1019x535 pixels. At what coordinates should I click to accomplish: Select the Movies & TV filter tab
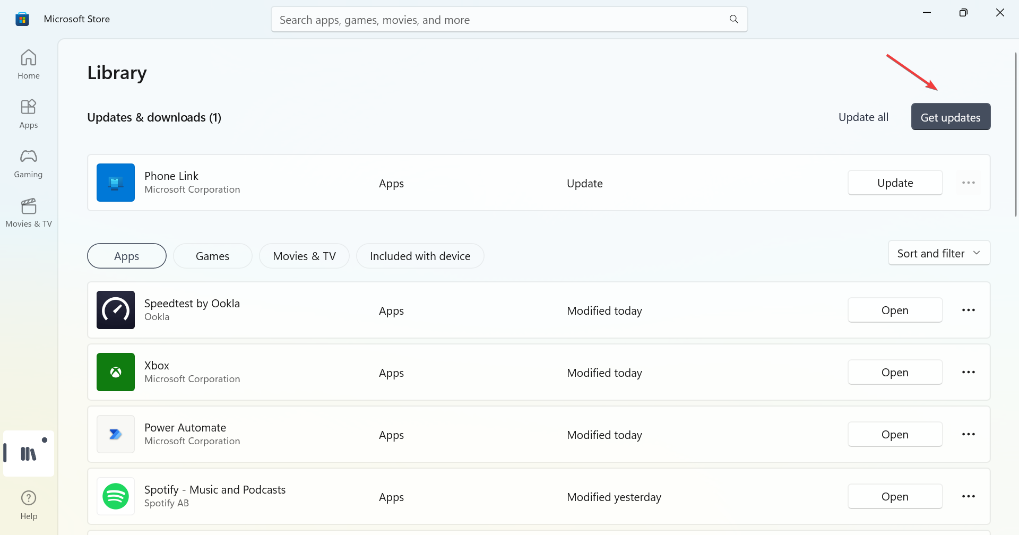coord(304,256)
